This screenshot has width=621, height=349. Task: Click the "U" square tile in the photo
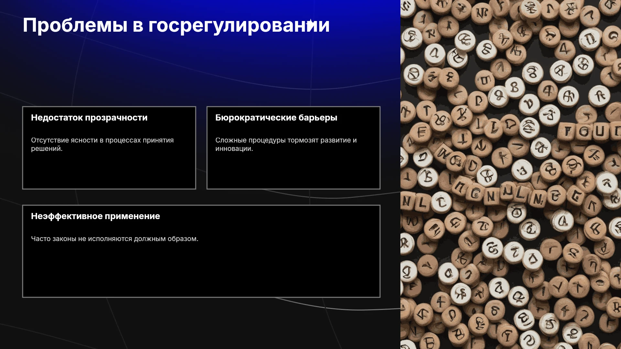tap(600, 131)
